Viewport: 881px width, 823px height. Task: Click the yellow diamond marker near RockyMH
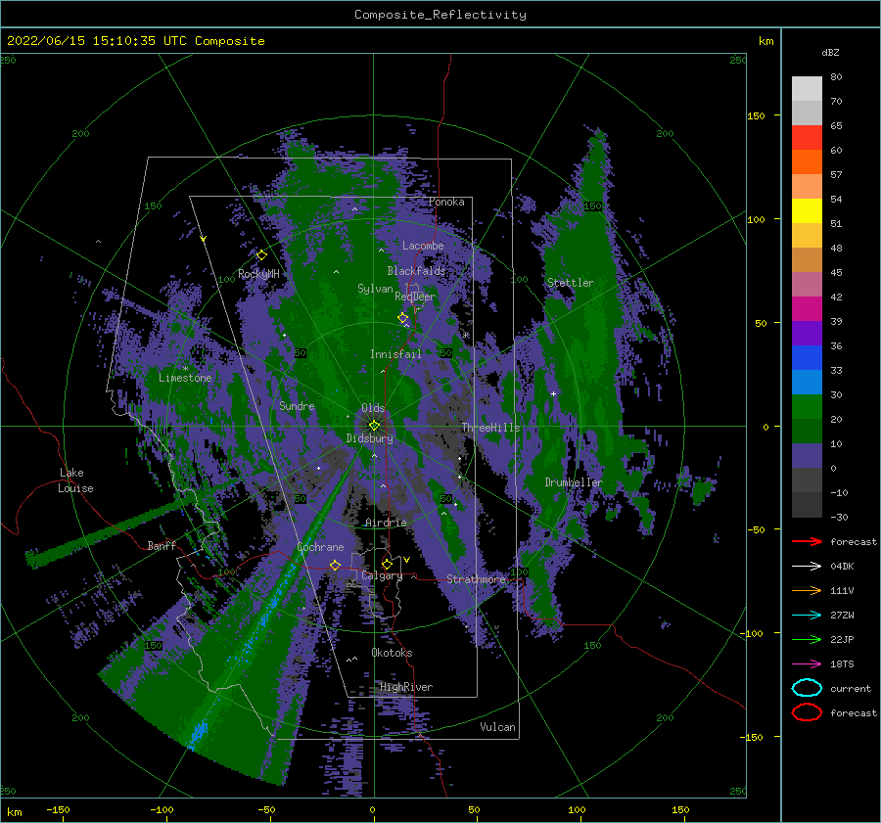261,255
